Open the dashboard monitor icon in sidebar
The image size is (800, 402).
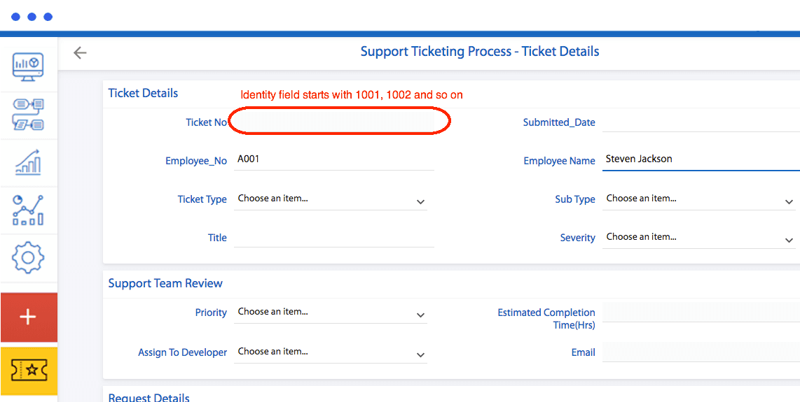28,66
